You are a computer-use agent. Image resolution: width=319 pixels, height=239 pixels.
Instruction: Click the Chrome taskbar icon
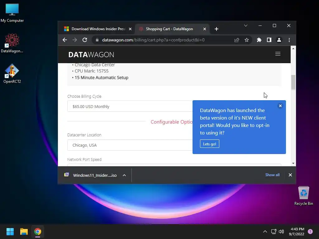tap(38, 232)
